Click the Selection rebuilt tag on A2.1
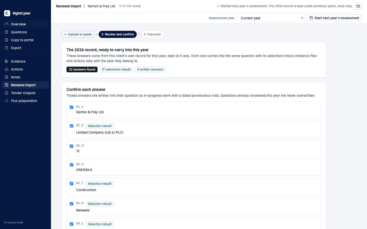This screenshot has width=367, height=229. point(100,224)
